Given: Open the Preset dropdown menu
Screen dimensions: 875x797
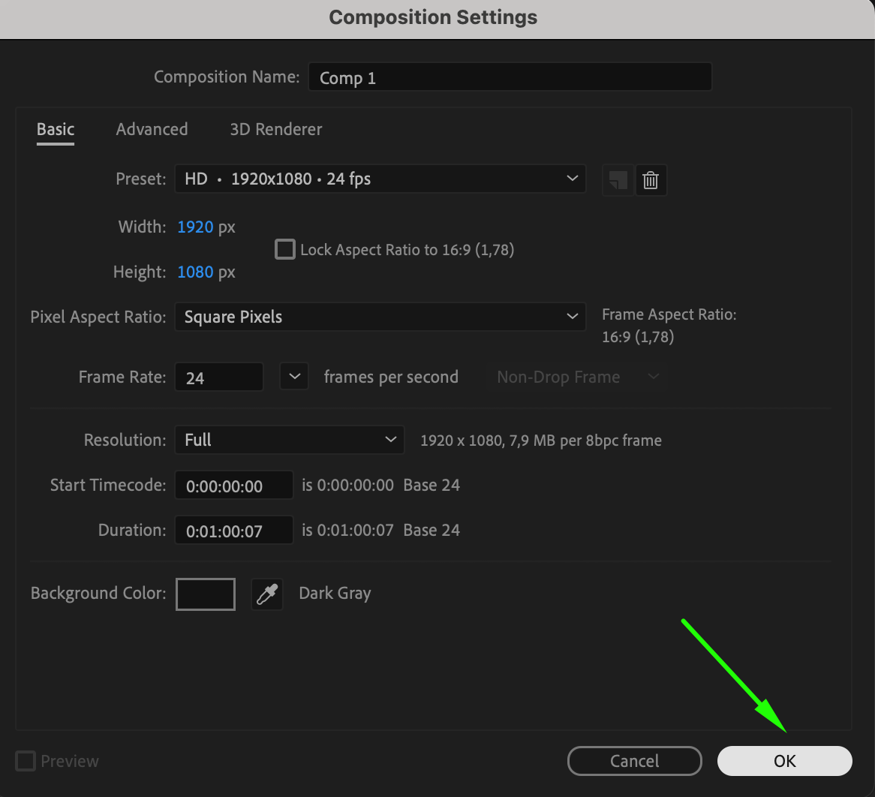Looking at the screenshot, I should pyautogui.click(x=380, y=179).
